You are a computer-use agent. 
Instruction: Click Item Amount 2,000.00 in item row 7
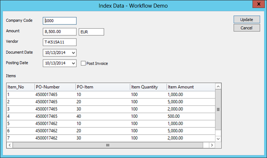[175, 138]
